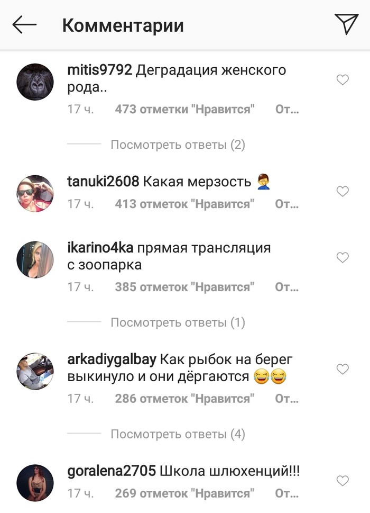
Task: Open direct share paper plane icon
Action: point(347,24)
